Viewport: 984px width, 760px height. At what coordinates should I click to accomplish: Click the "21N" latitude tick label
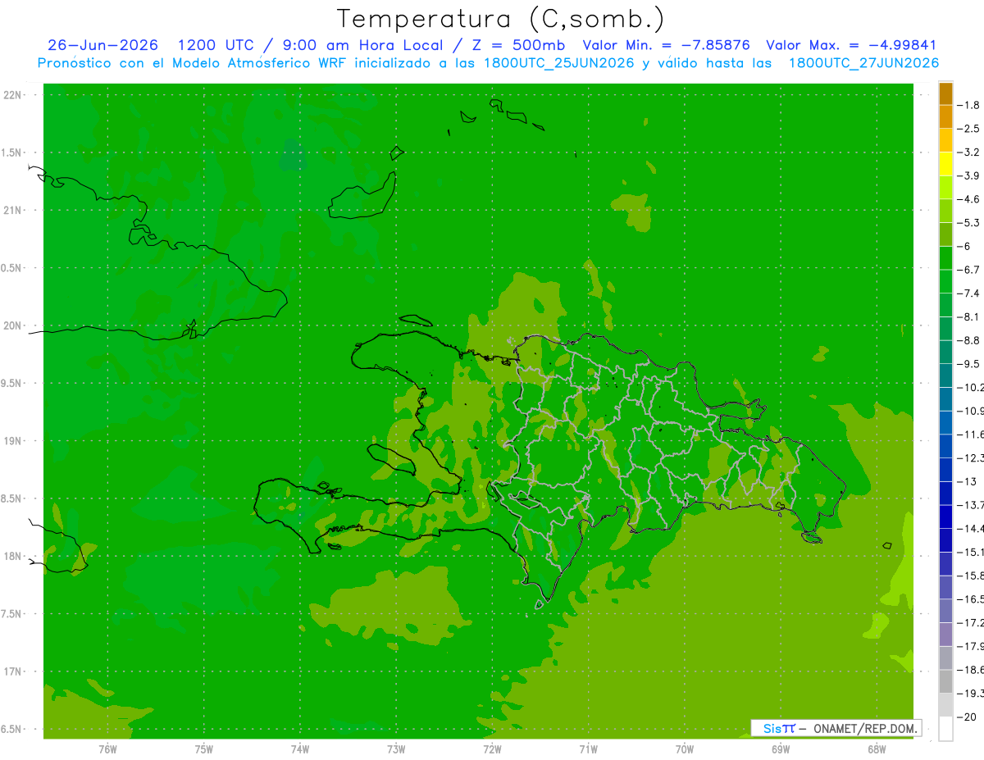click(13, 211)
